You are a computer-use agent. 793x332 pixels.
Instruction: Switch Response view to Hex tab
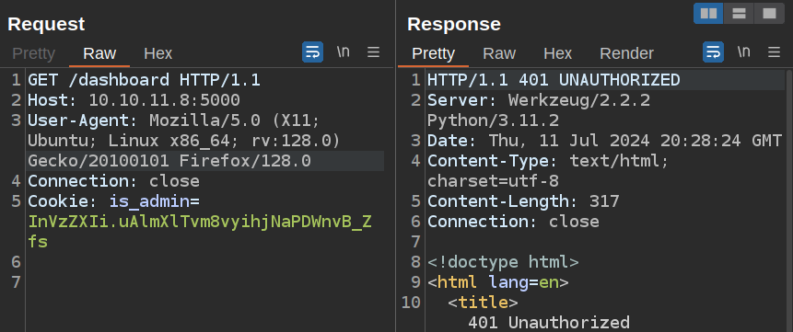pos(557,53)
